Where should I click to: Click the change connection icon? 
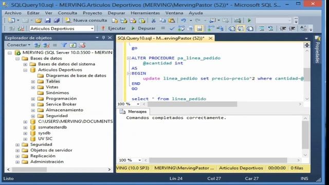pyautogui.click(x=21, y=29)
